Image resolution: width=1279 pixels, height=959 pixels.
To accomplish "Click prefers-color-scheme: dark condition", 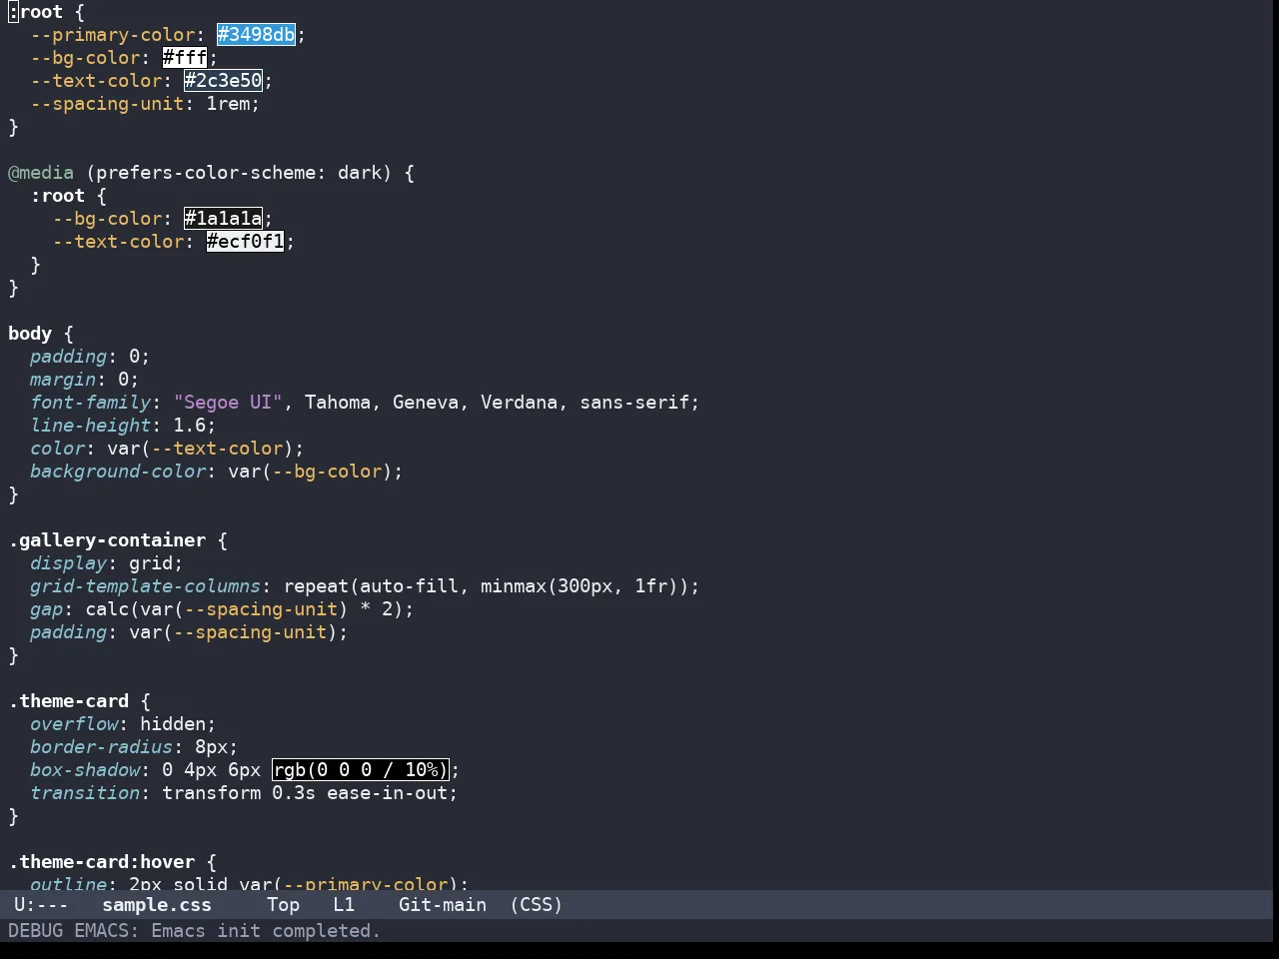I will click(239, 173).
